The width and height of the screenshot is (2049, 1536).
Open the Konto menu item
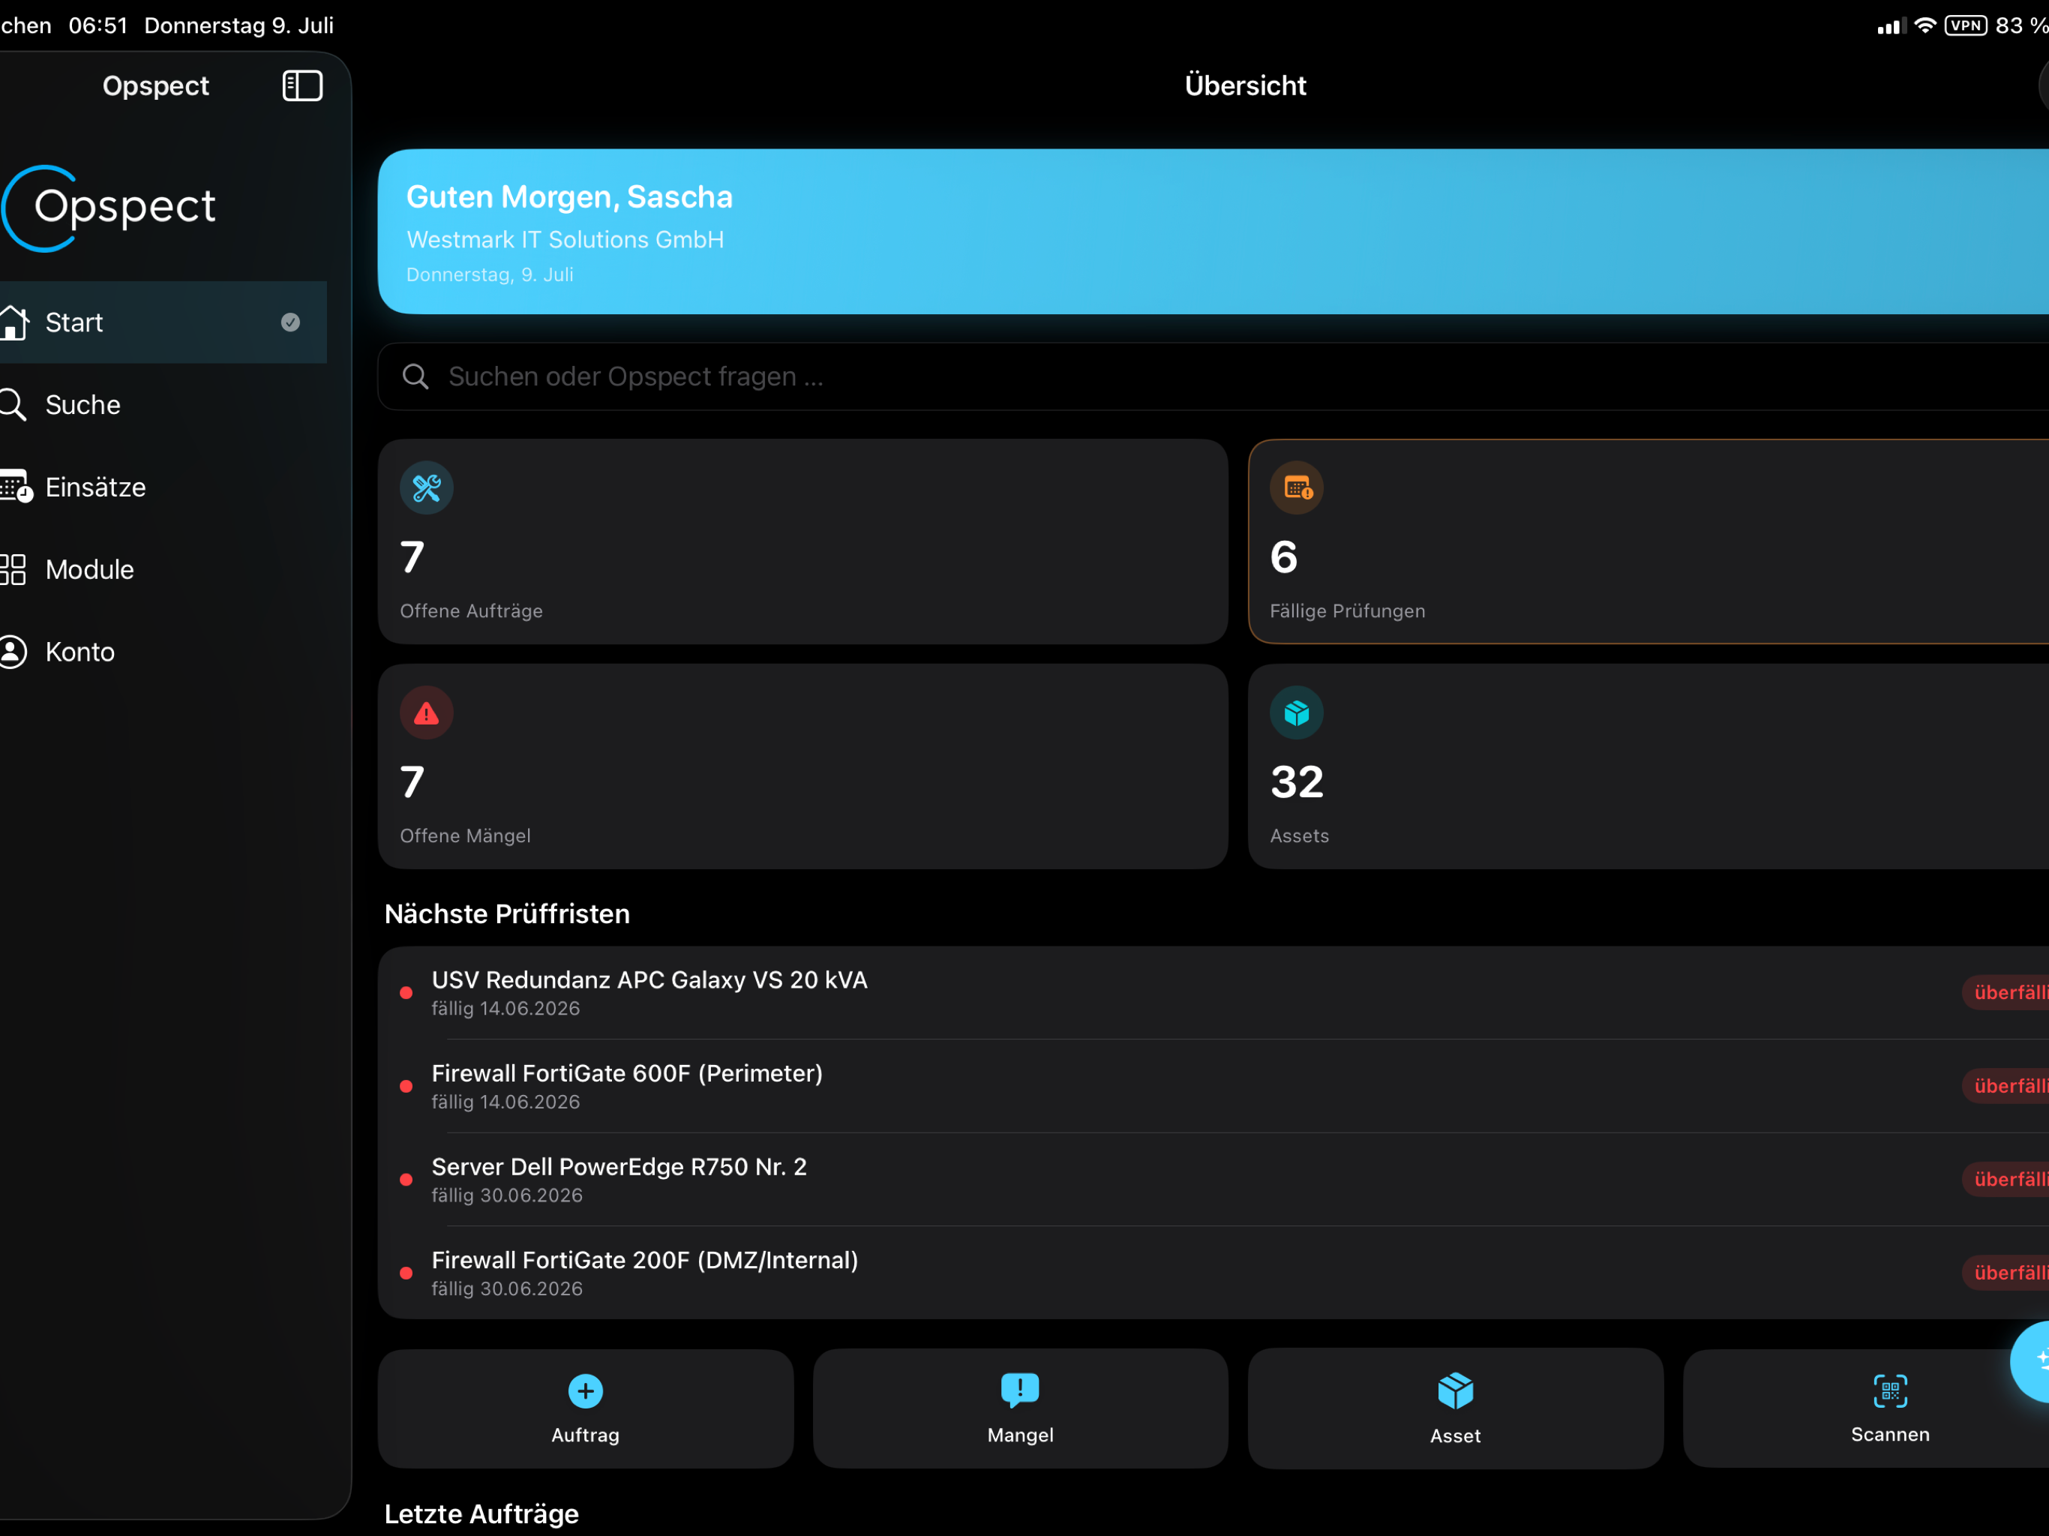163,652
